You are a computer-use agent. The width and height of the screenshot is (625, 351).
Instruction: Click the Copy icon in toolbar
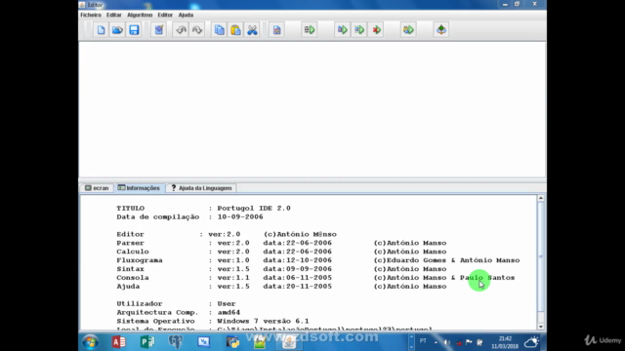pos(219,30)
